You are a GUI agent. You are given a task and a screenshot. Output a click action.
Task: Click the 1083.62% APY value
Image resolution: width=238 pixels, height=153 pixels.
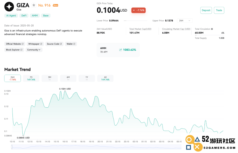(129, 50)
